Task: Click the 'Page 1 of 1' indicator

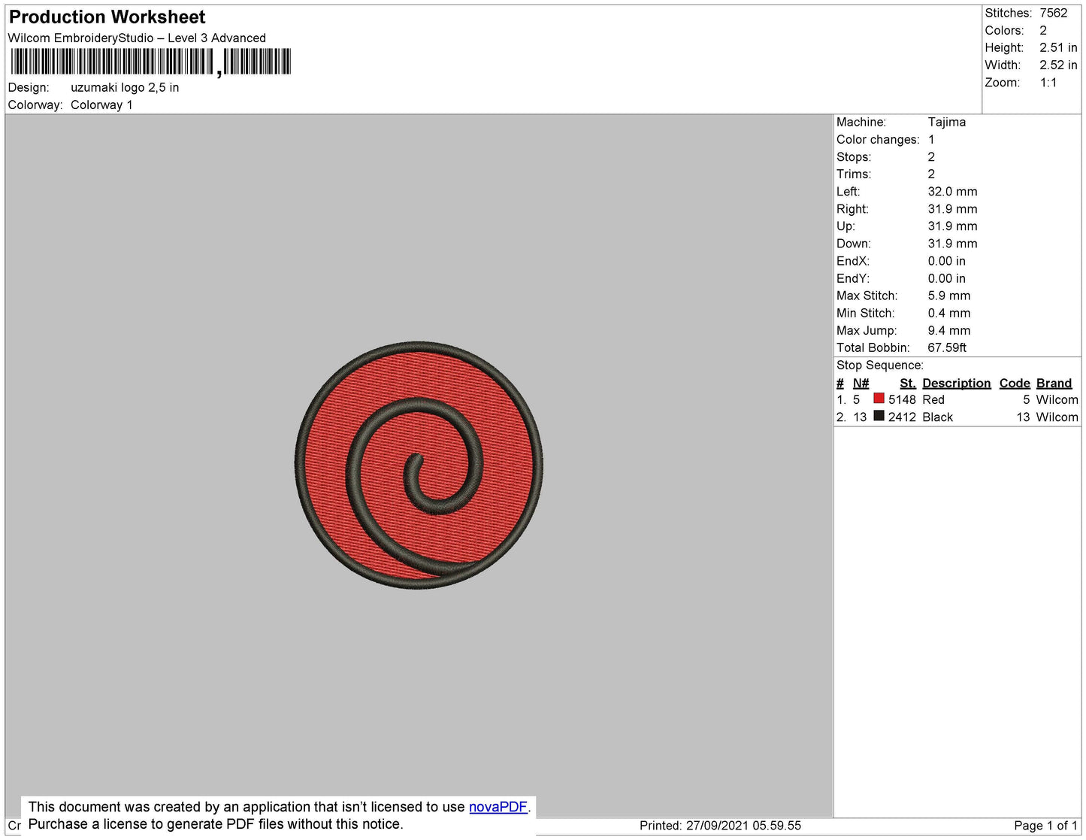Action: 1045,826
